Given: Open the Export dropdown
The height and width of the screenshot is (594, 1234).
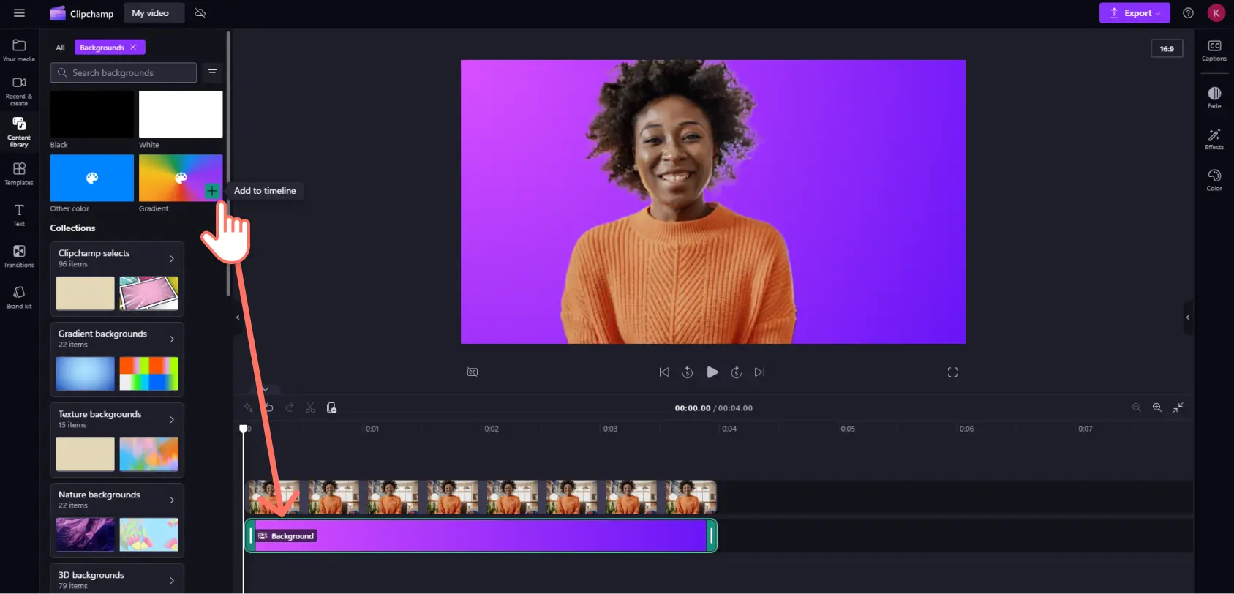Looking at the screenshot, I should (x=1135, y=13).
